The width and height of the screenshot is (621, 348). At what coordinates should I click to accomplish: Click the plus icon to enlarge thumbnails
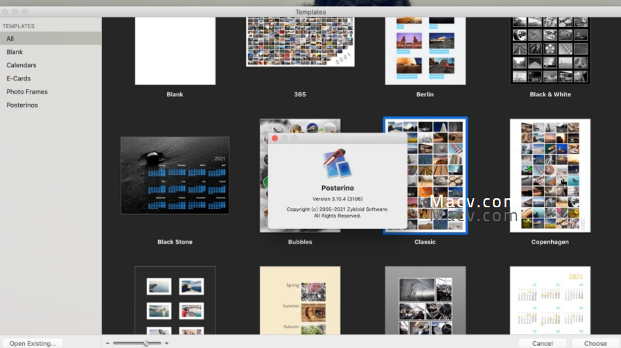click(x=167, y=343)
